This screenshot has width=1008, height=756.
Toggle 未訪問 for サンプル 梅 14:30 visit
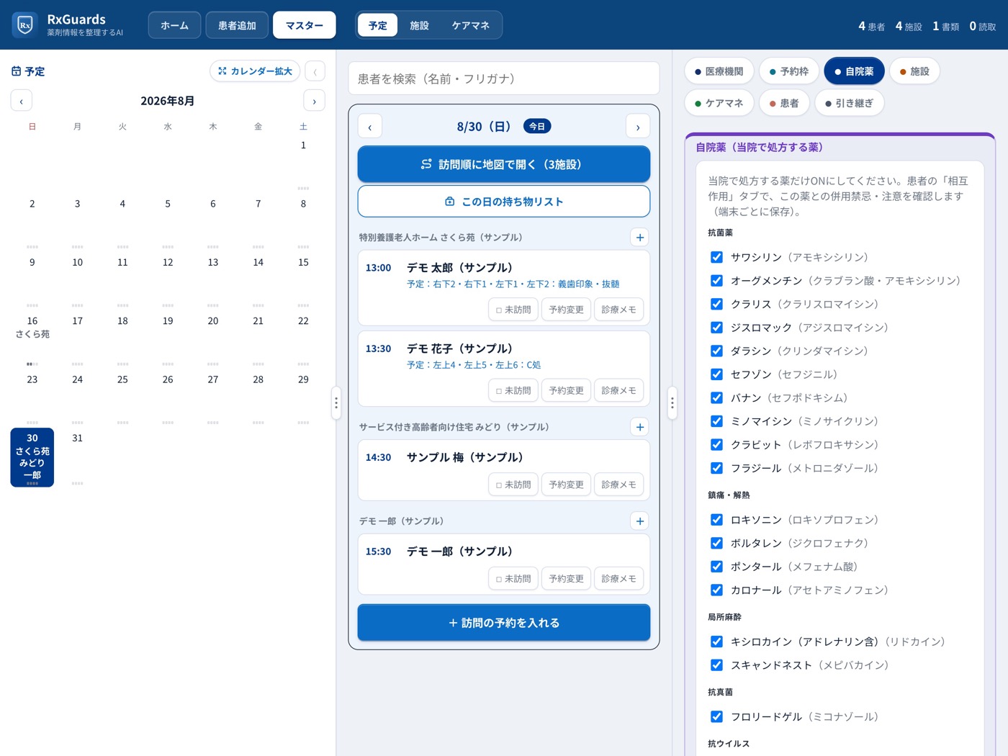[513, 485]
